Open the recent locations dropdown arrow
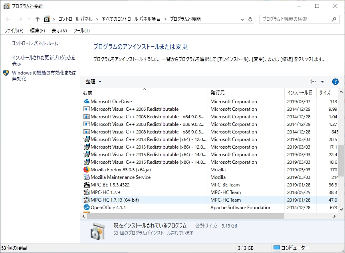The width and height of the screenshot is (345, 253). tap(29, 20)
